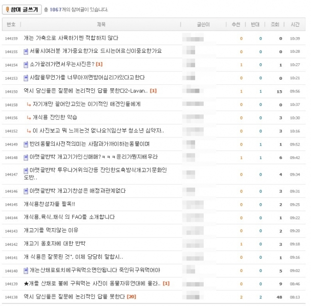The width and height of the screenshot is (311, 306).
Task: Click comment count [1] on row 144150
Action: [153, 91]
